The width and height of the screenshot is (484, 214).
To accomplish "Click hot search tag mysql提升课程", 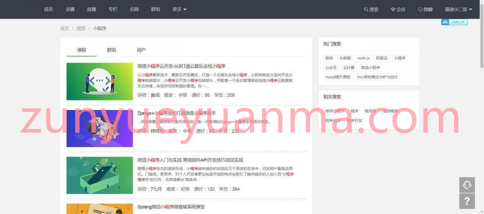I will point(338,77).
